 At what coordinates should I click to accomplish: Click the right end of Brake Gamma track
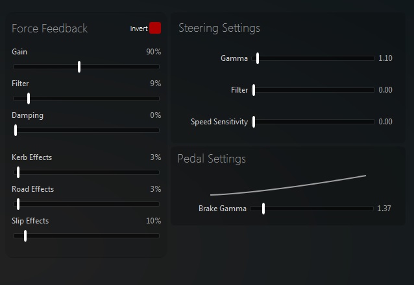click(371, 209)
